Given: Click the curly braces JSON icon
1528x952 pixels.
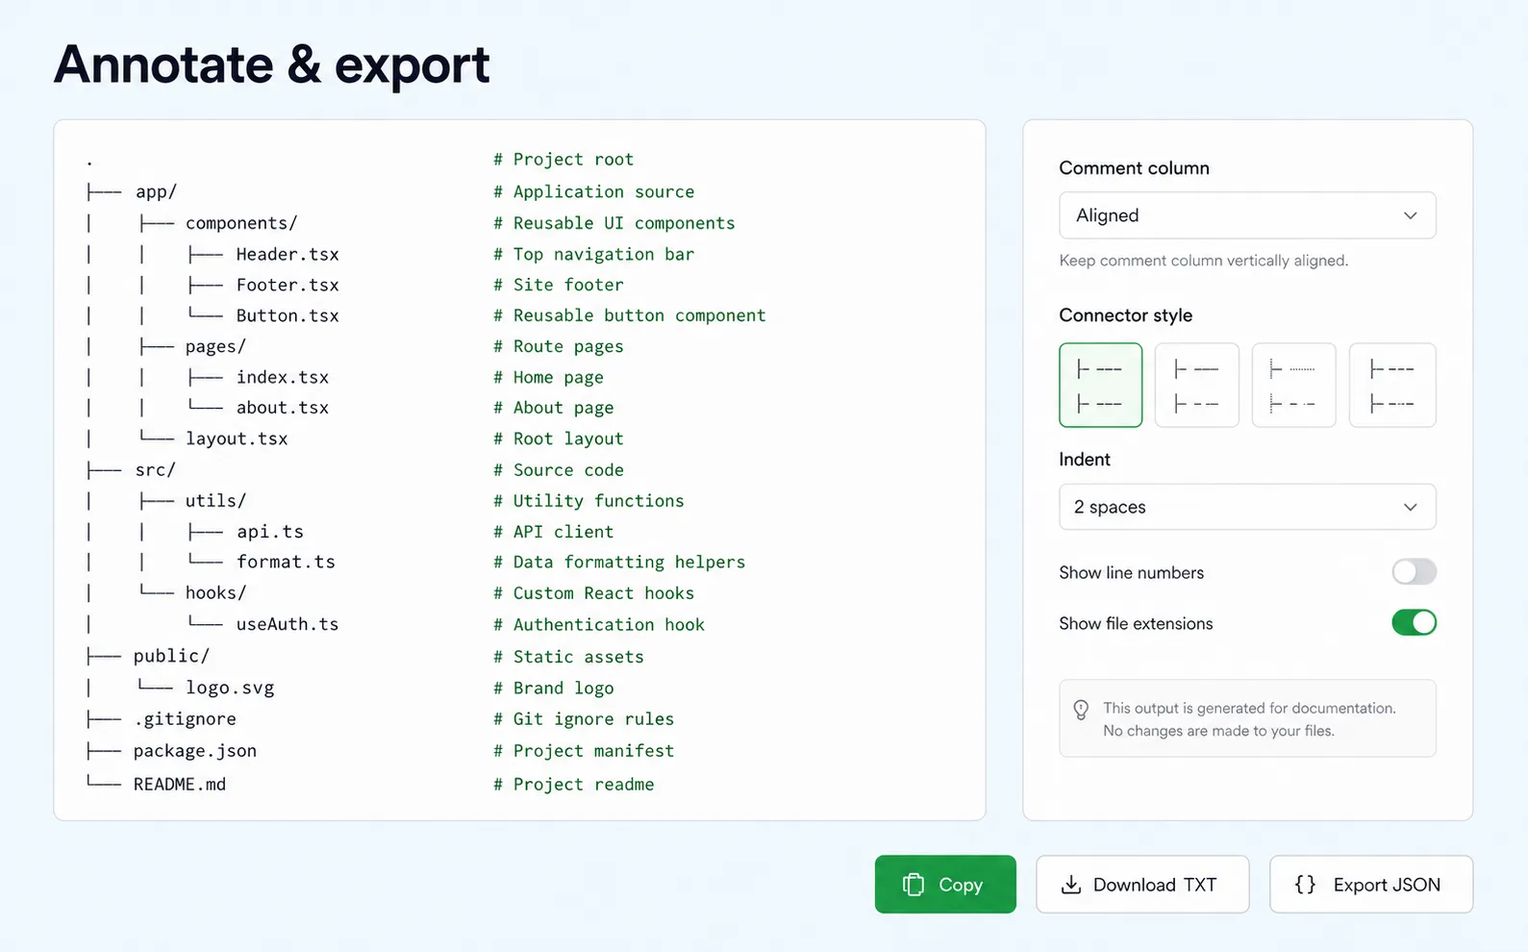Looking at the screenshot, I should pos(1305,884).
